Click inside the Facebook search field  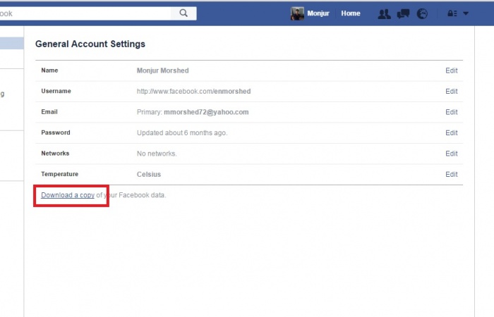point(85,13)
